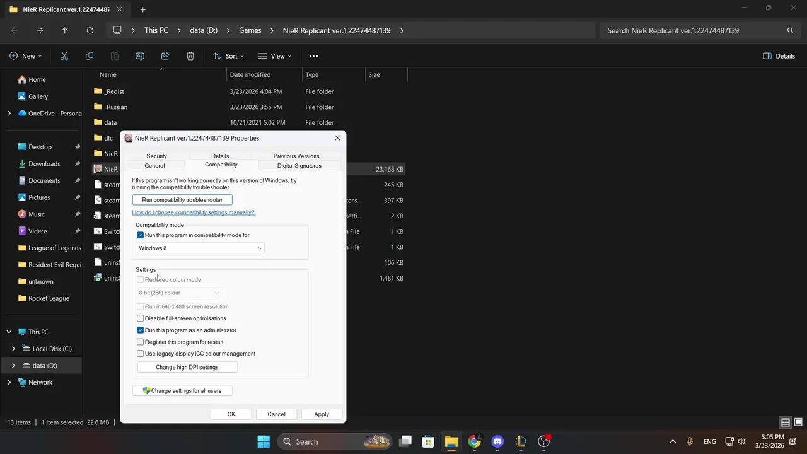
Task: Open How do I choose compatibility settings link
Action: tap(193, 212)
